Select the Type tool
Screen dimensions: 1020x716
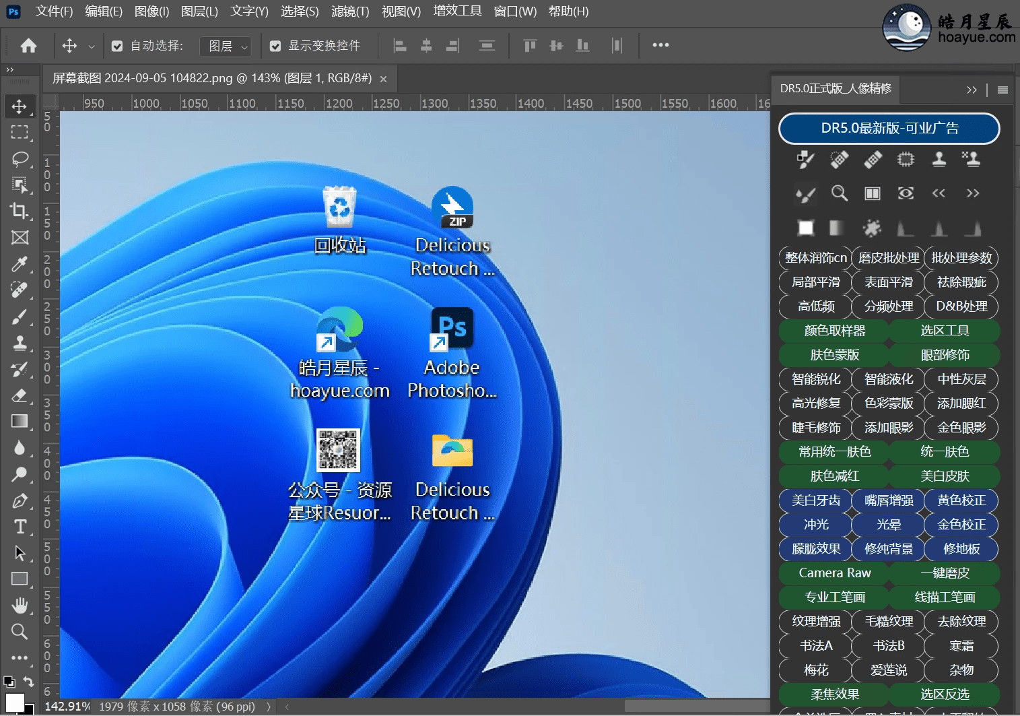tap(20, 527)
